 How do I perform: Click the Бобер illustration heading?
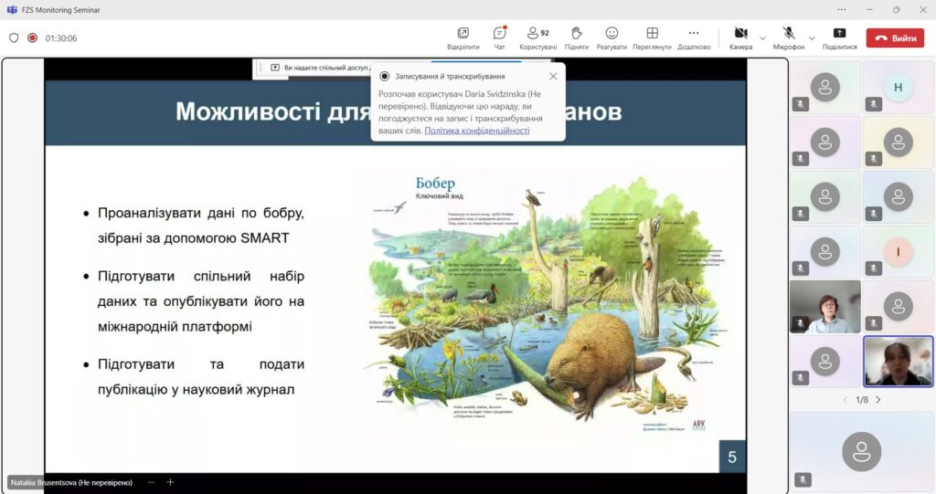coord(435,184)
